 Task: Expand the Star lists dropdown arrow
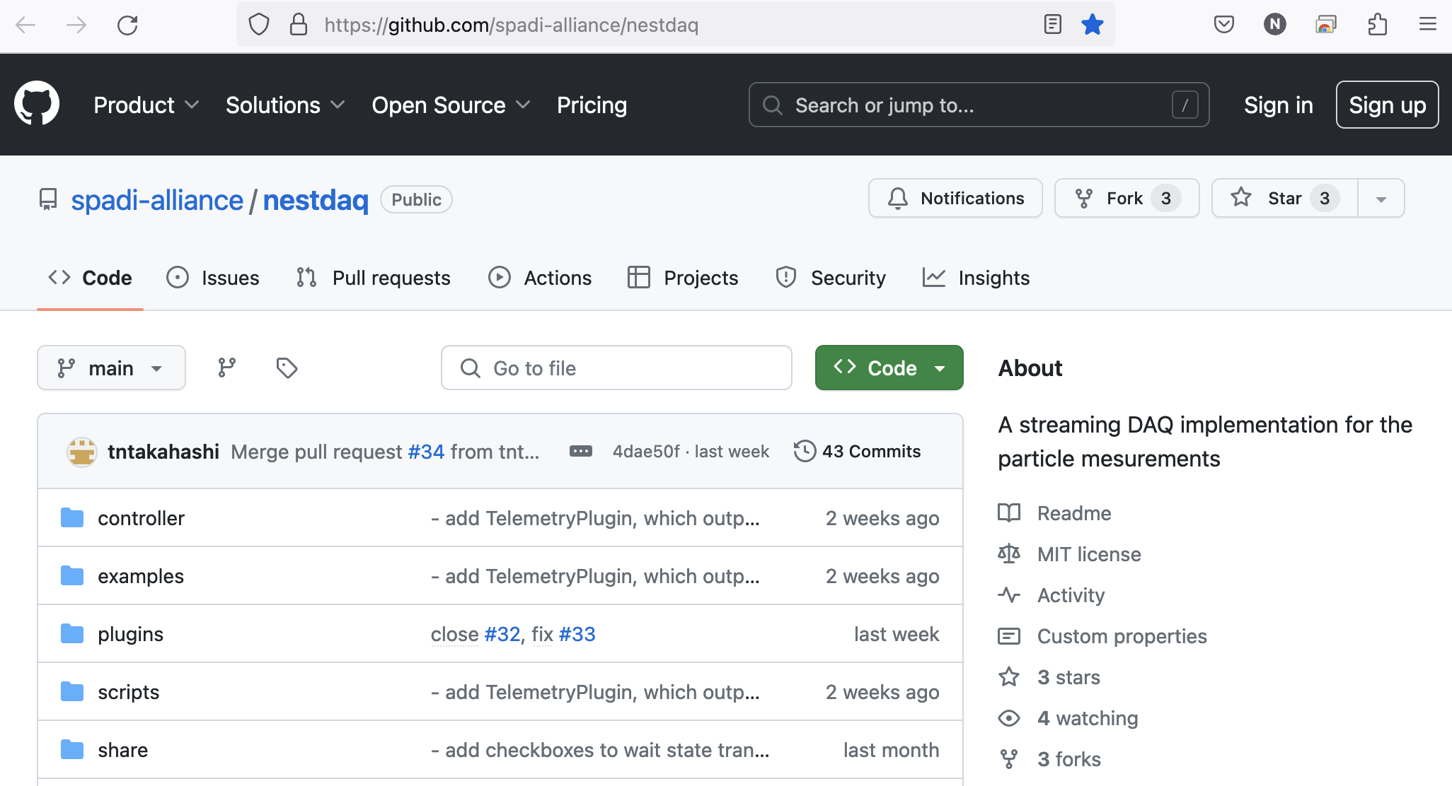(x=1381, y=199)
